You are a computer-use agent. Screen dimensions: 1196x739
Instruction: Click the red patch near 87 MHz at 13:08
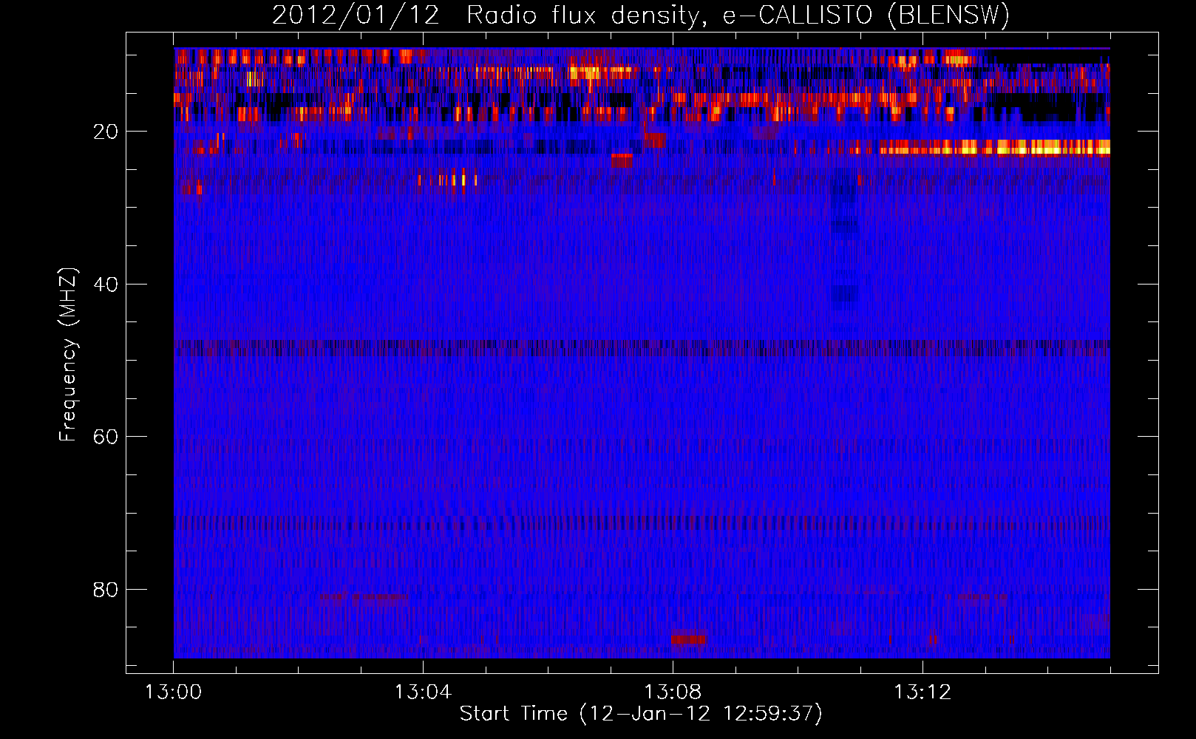pos(687,638)
